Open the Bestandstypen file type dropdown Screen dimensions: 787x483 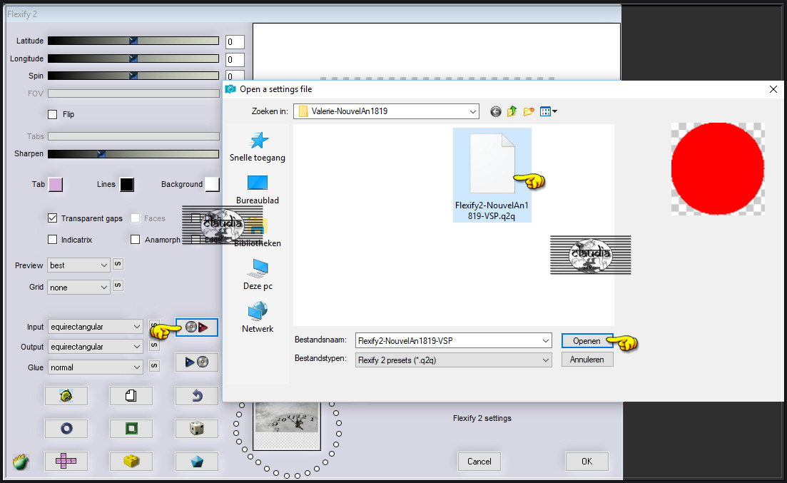tap(454, 360)
